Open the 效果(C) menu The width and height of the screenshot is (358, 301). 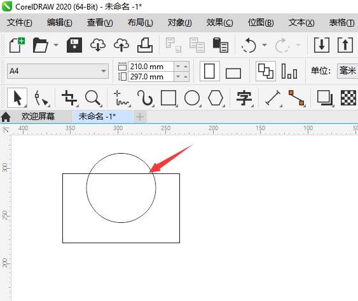219,23
